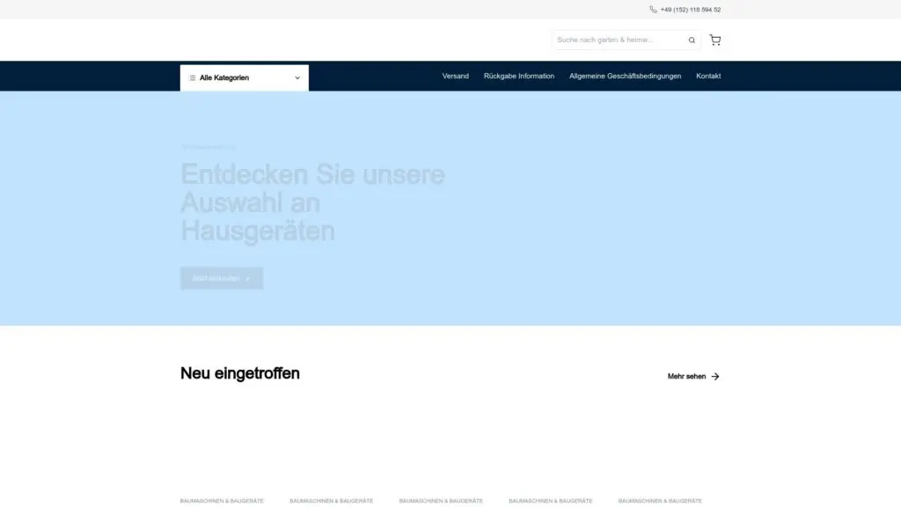Click the last Baumaschinen & Baugeräte category label
This screenshot has height=507, width=901.
660,501
